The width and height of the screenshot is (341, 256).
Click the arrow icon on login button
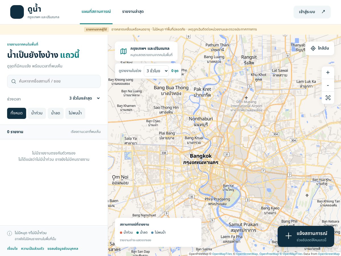(323, 12)
